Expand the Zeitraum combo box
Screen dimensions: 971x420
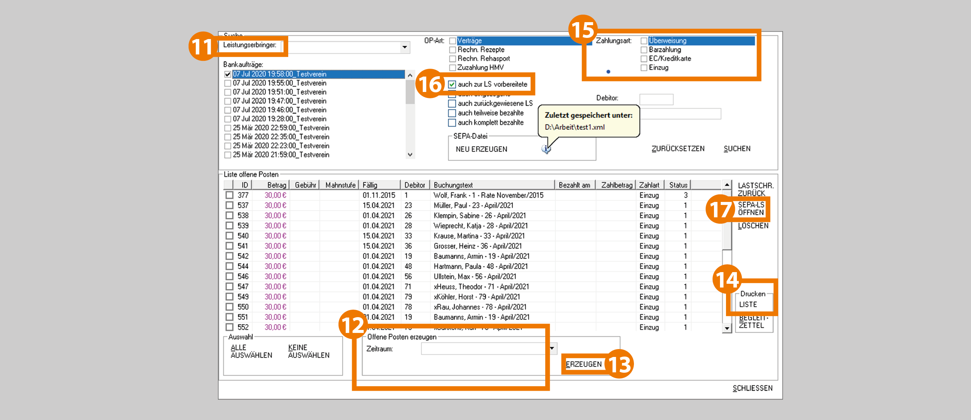coord(552,348)
